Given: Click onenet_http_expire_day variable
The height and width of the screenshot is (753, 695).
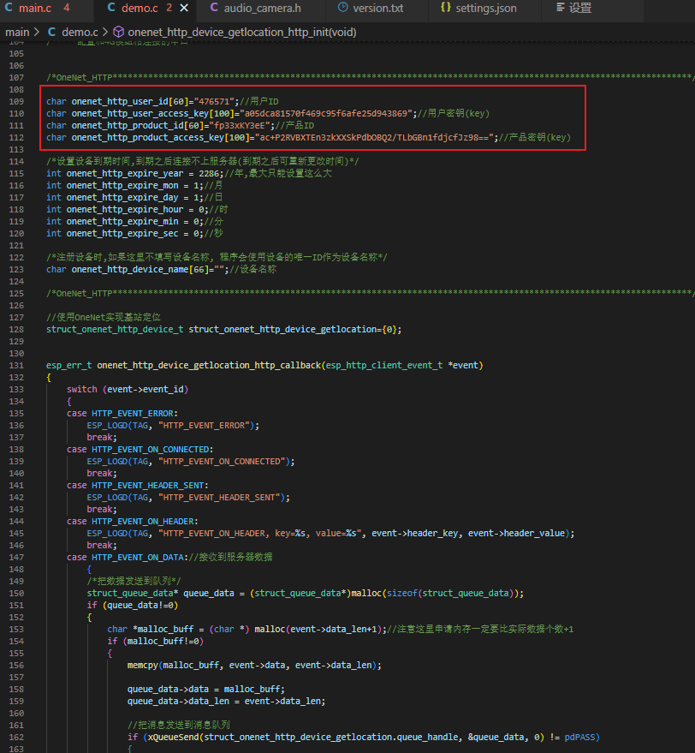Looking at the screenshot, I should tap(122, 197).
